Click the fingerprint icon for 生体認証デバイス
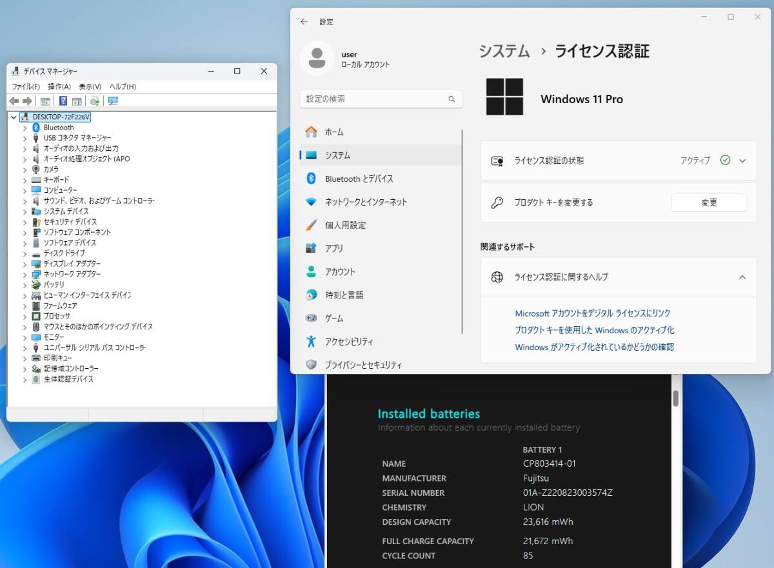The width and height of the screenshot is (774, 568). click(x=36, y=379)
